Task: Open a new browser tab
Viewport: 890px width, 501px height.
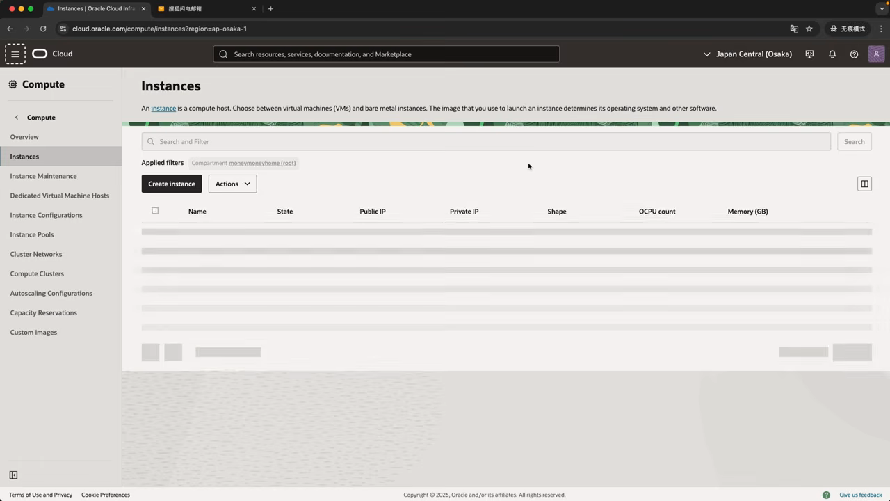Action: (270, 9)
